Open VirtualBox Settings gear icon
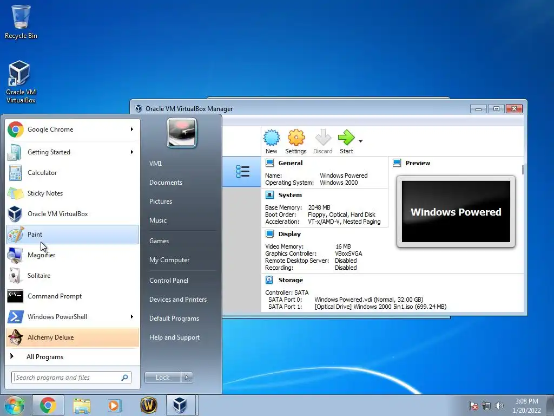 [296, 138]
